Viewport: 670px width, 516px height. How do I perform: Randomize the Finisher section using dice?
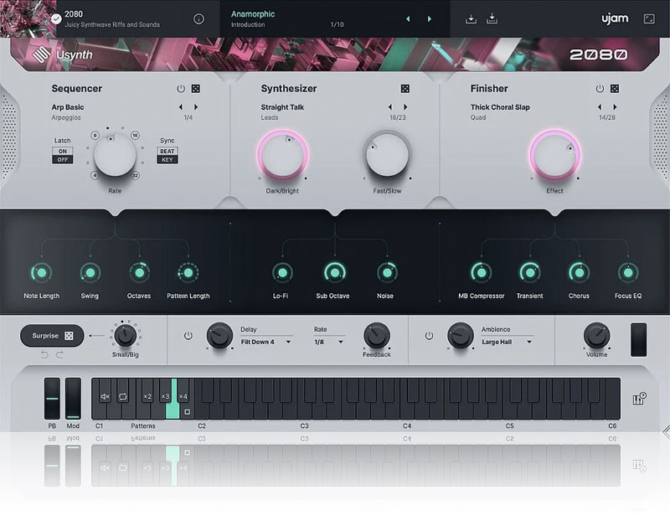[x=615, y=89]
